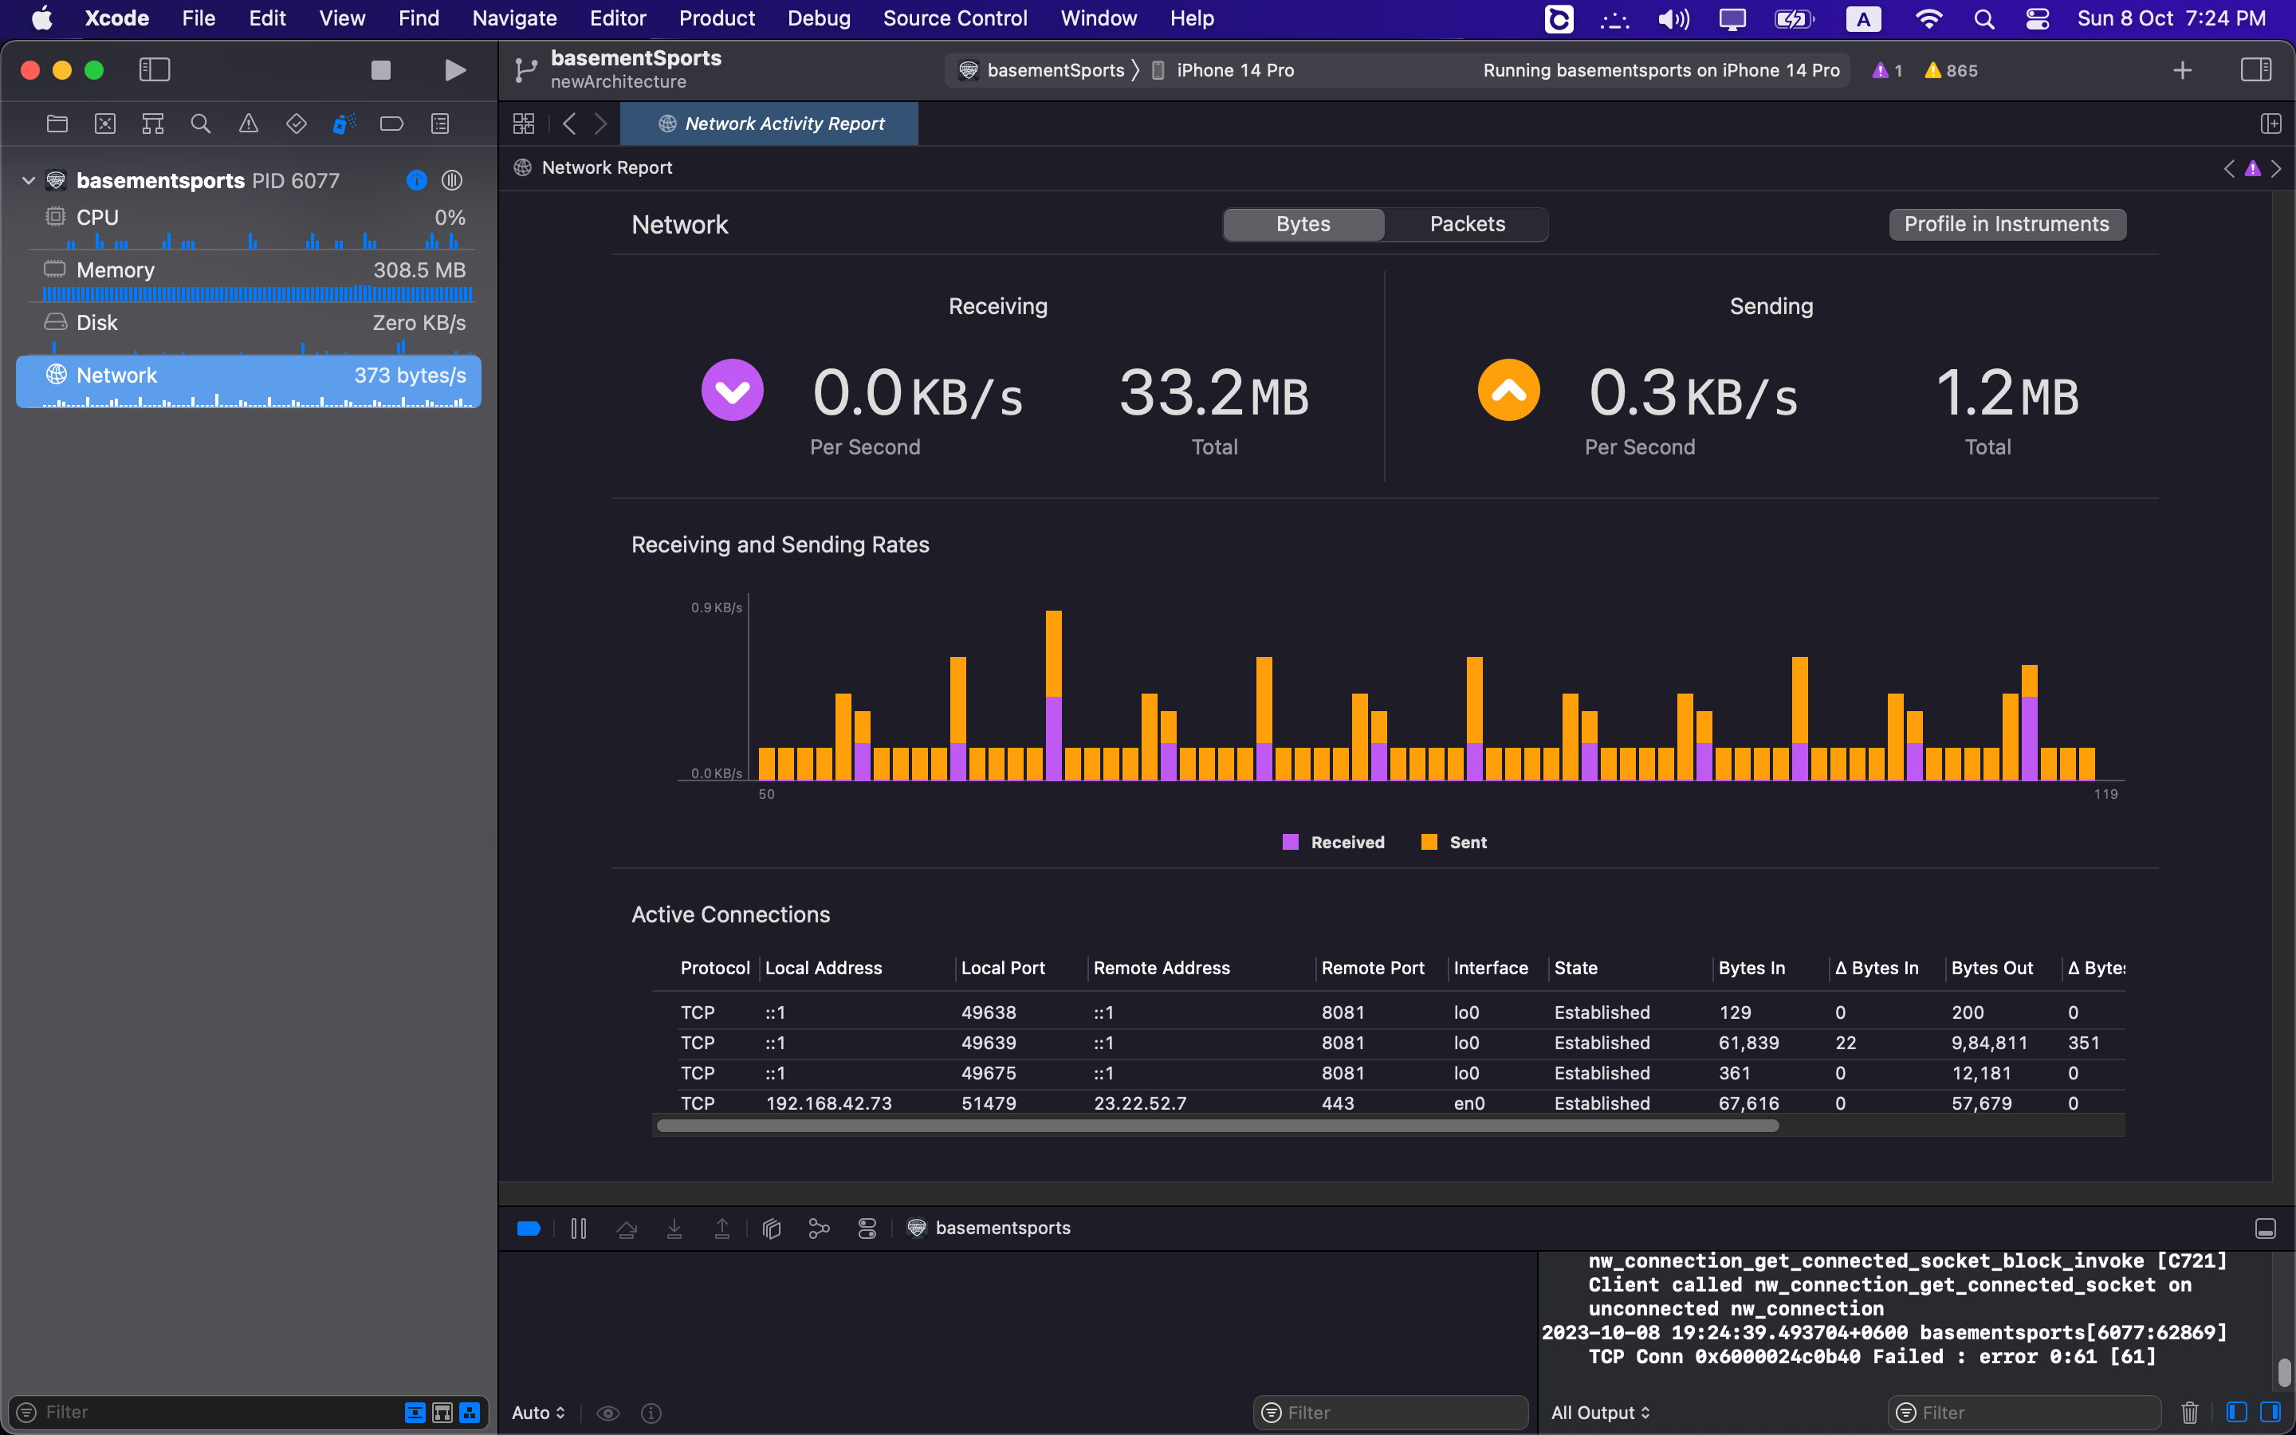The image size is (2296, 1435).
Task: Hide the left navigator sidebar
Action: [x=155, y=70]
